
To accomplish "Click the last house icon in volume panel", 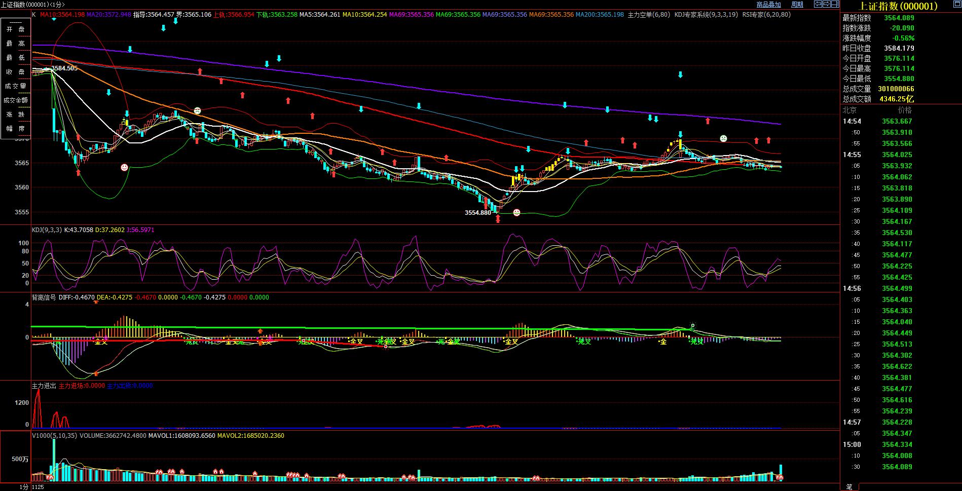I will coord(780,477).
